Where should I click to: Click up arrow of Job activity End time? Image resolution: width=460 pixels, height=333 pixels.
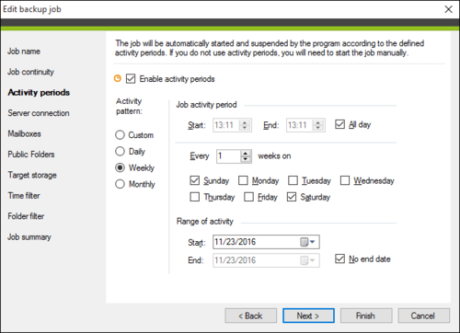point(318,122)
